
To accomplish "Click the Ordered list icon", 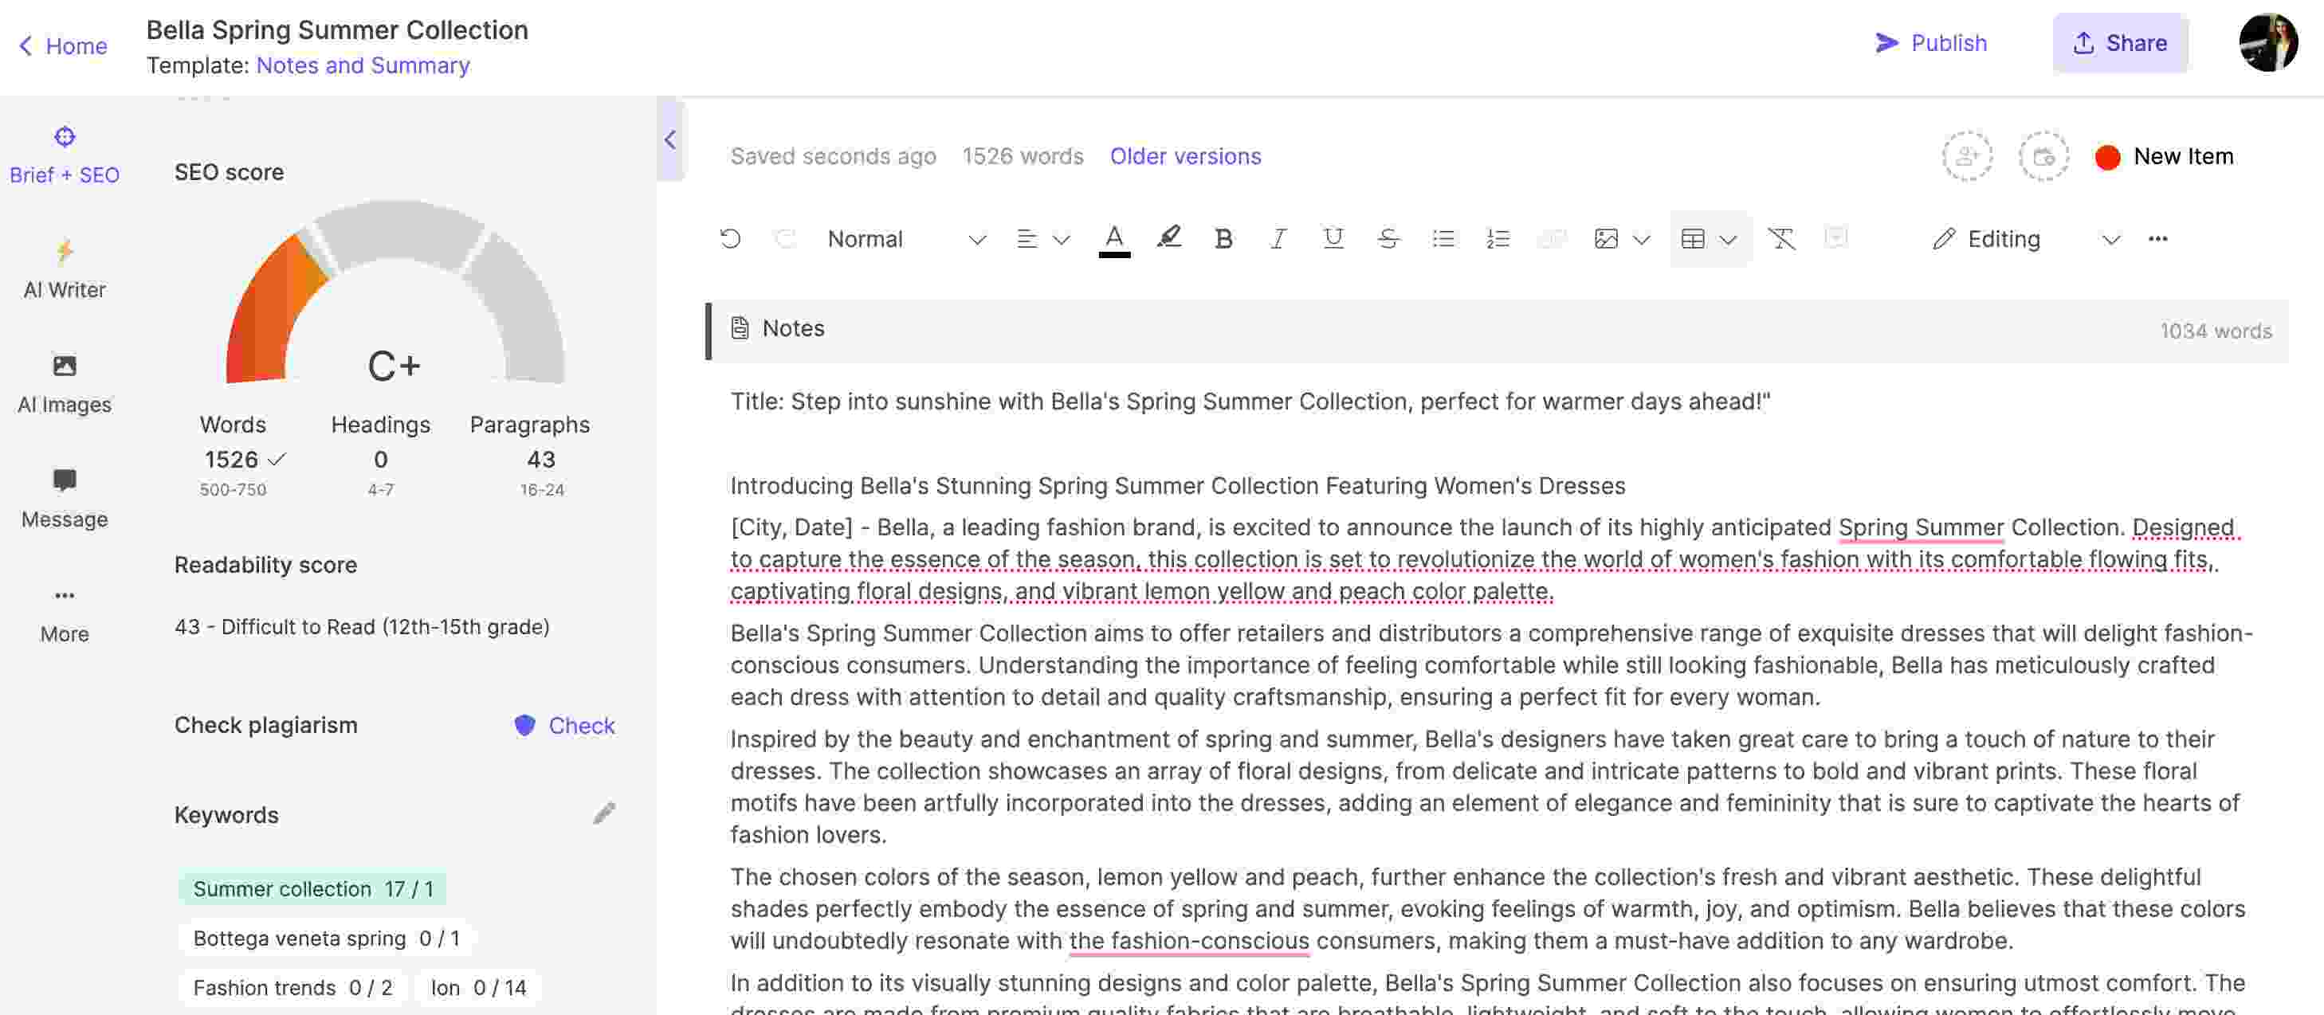I will pos(1497,238).
